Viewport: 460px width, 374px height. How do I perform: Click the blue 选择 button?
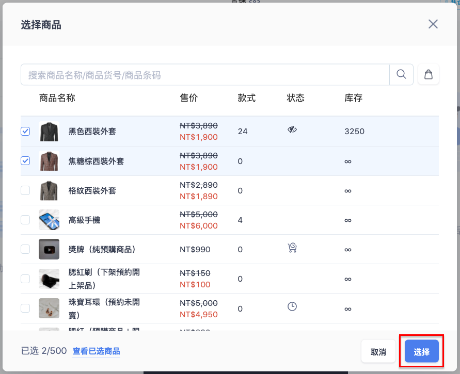pyautogui.click(x=422, y=351)
